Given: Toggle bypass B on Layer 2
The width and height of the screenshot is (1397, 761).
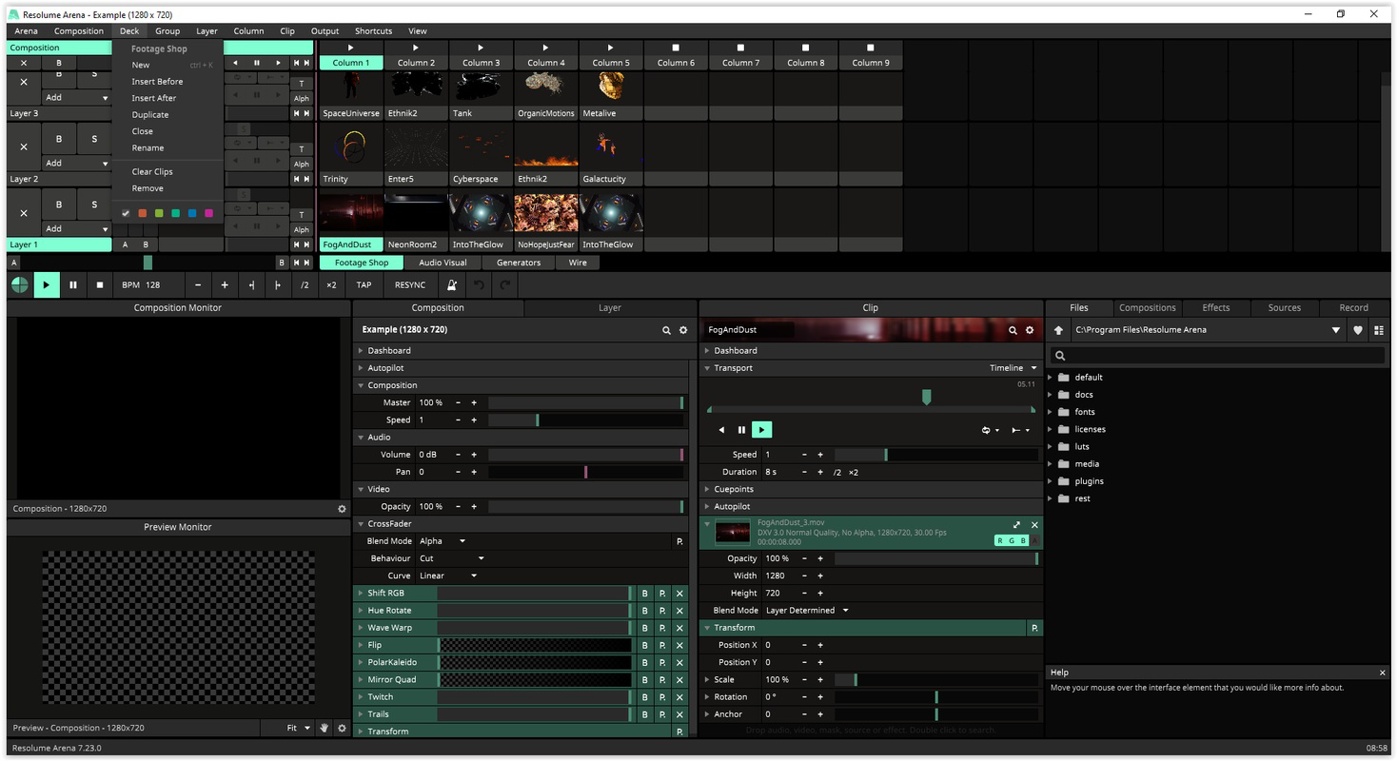Looking at the screenshot, I should (x=59, y=139).
